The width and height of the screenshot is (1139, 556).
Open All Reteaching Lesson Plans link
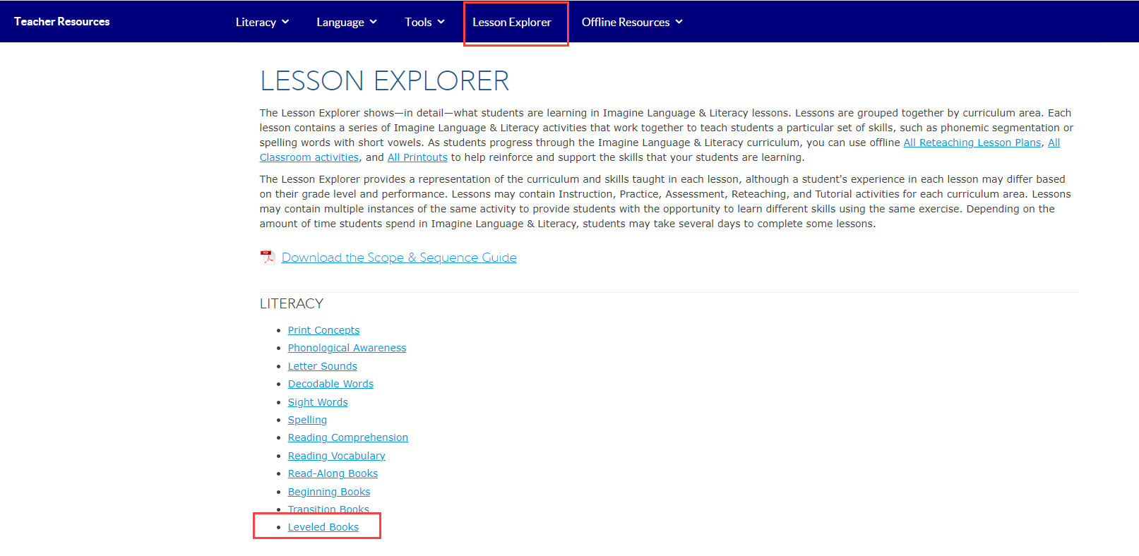point(972,143)
